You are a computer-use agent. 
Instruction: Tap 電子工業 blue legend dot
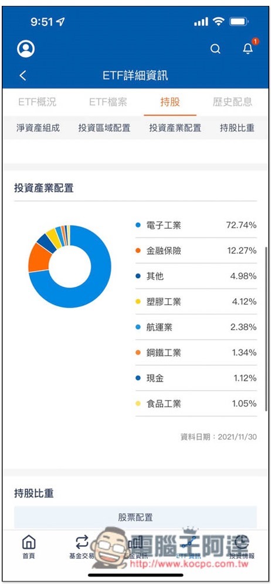tap(138, 225)
